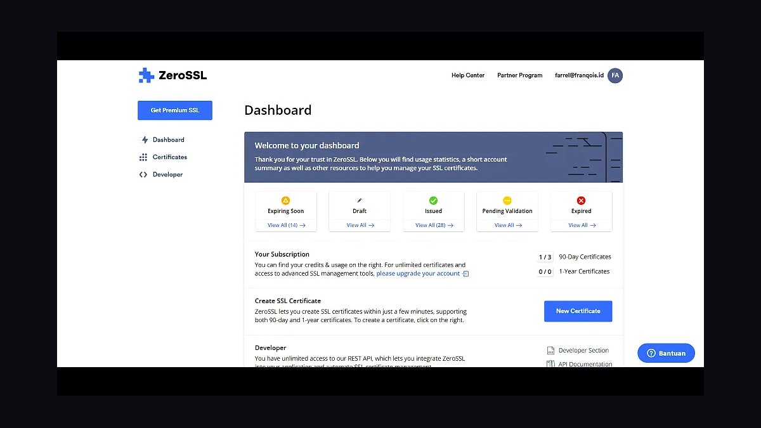This screenshot has width=761, height=428.
Task: Click the Pending Validation yellow icon
Action: pyautogui.click(x=507, y=200)
